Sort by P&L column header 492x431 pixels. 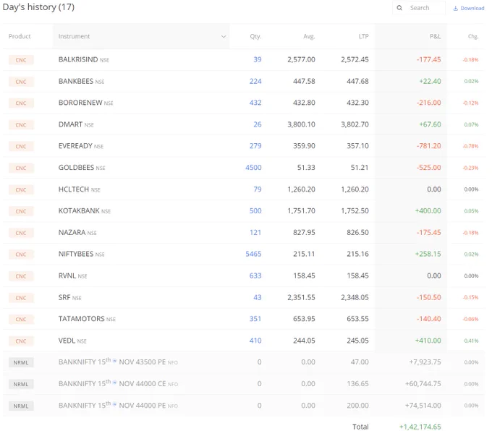point(436,36)
